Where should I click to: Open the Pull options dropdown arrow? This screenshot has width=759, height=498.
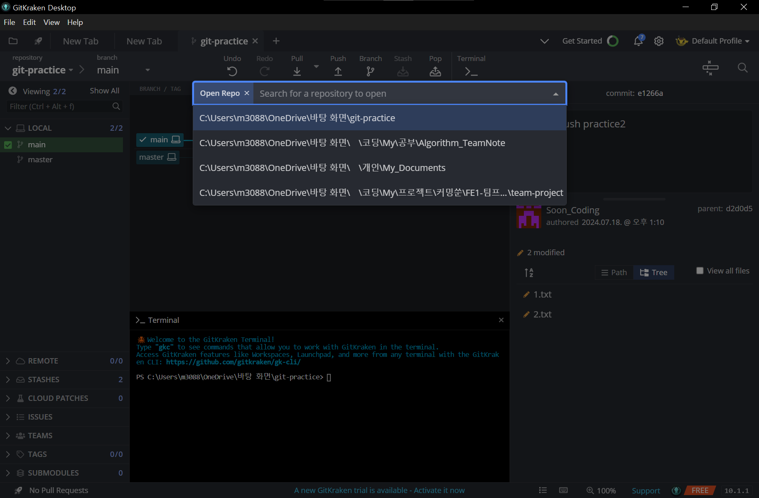coord(316,66)
